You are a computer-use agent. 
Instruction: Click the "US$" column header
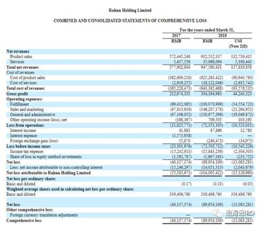pyautogui.click(x=238, y=41)
